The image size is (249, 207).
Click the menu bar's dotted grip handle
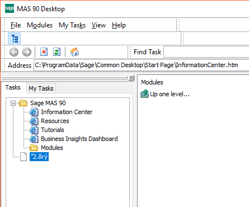(x=4, y=25)
